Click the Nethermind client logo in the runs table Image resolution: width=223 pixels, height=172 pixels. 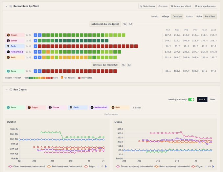pyautogui.click(x=8, y=52)
